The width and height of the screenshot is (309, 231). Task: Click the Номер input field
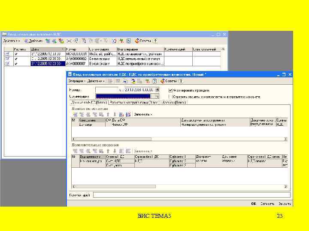[107, 90]
